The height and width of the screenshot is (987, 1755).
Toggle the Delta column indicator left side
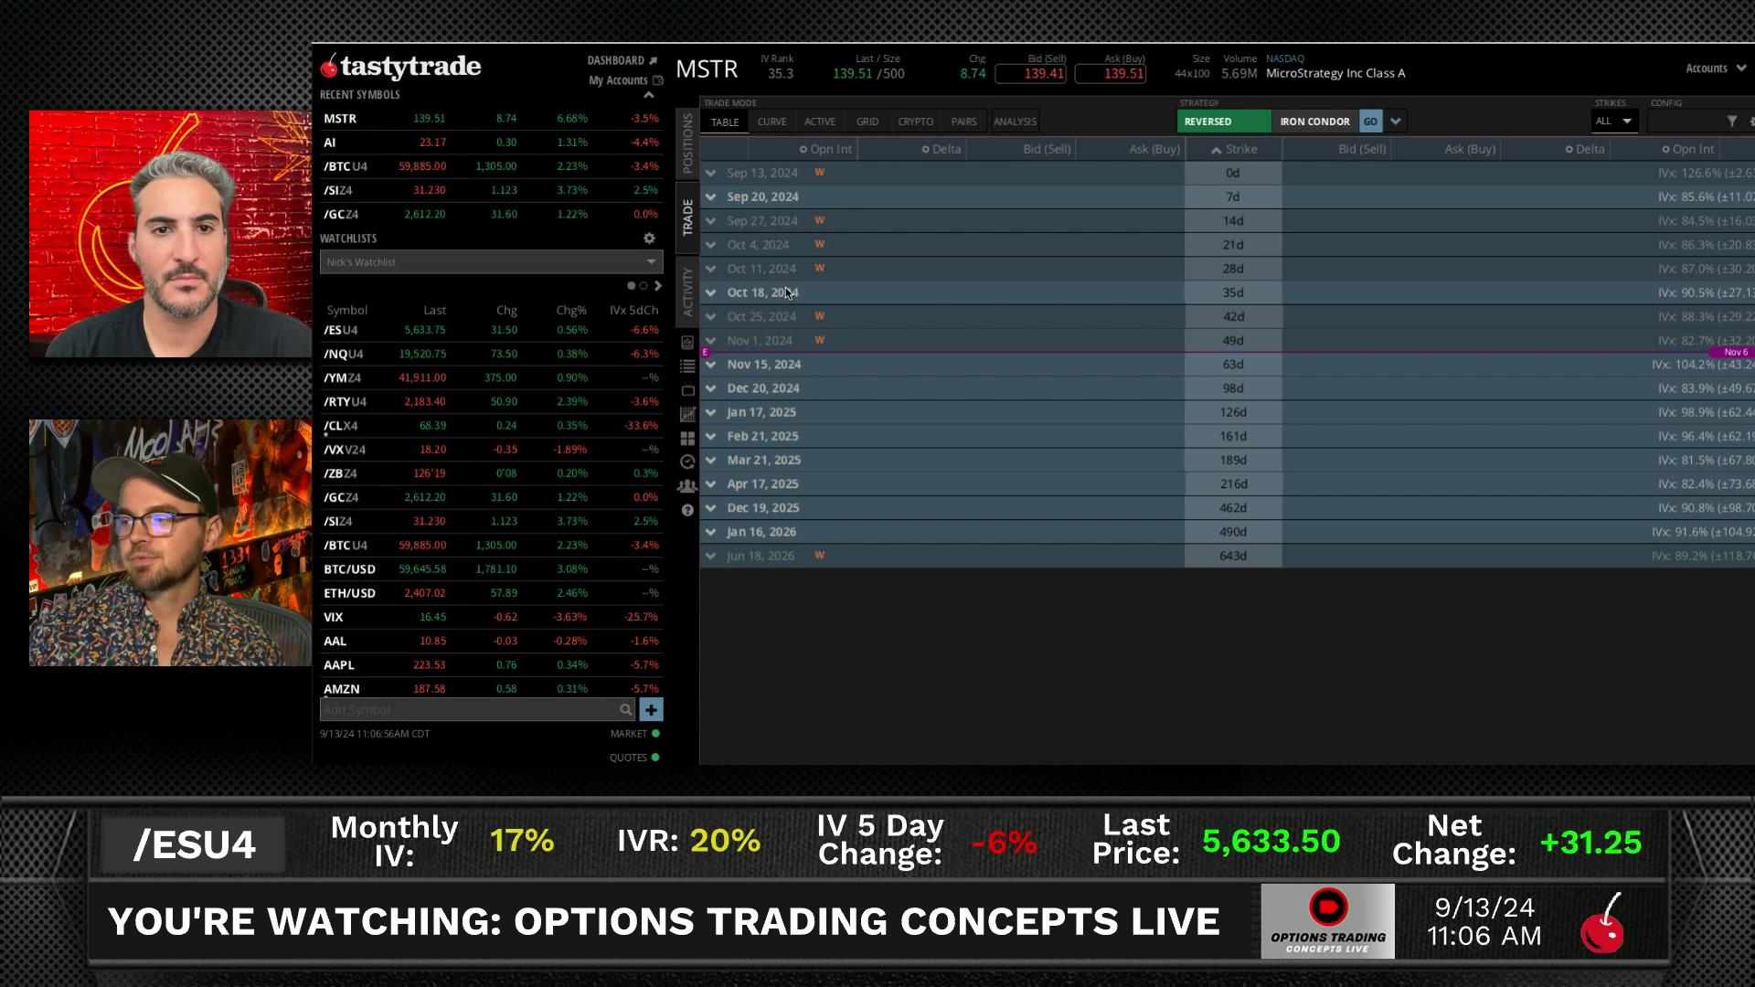(x=925, y=149)
